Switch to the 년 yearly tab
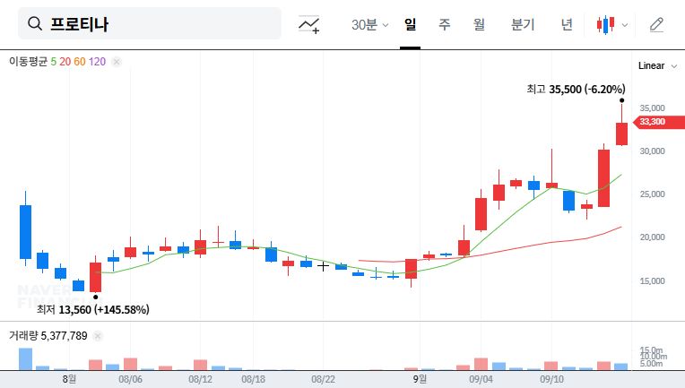This screenshot has height=388, width=685. point(567,24)
